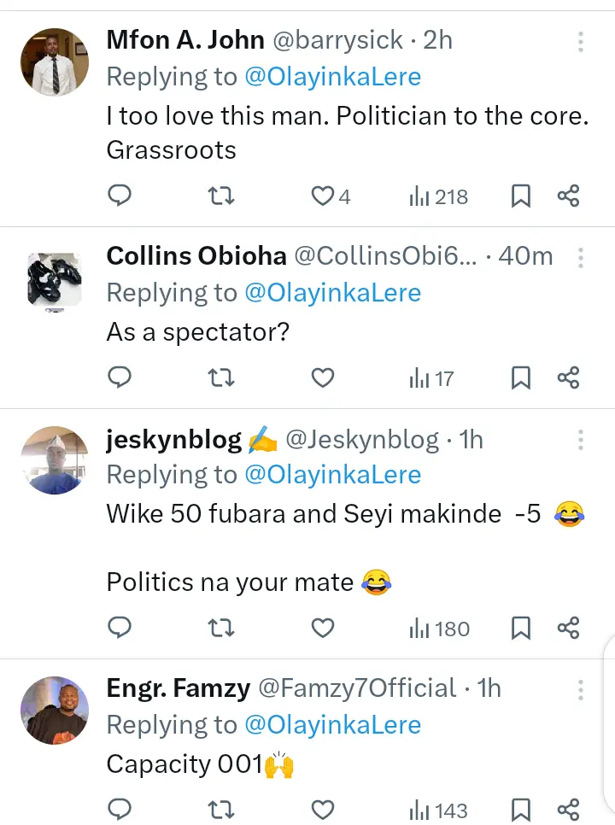Viewport: 615px width, 825px height.
Task: View analytics for Engr. Famzy's tweet
Action: tap(438, 810)
